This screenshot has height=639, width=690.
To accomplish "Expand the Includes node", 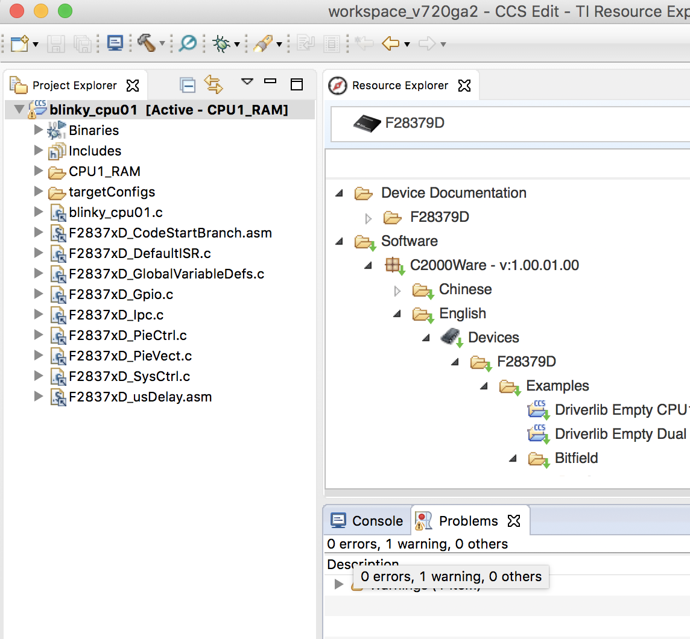I will coord(39,150).
